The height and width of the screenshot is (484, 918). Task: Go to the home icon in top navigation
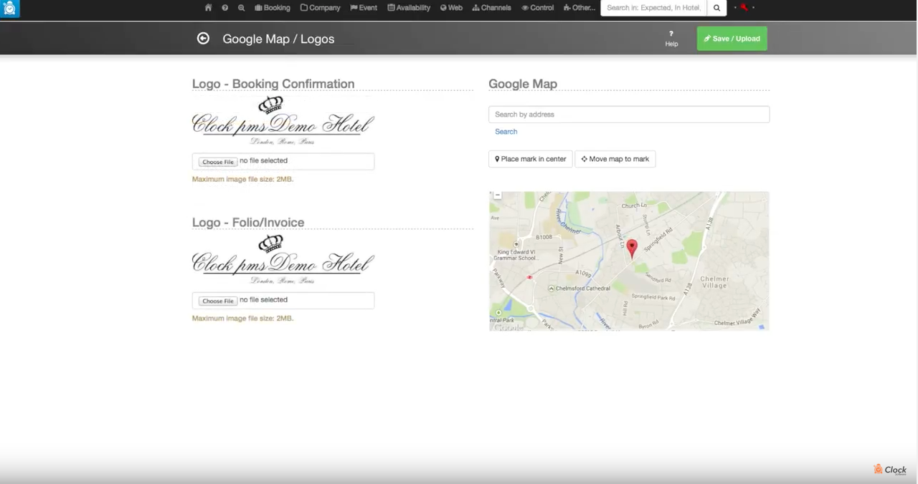(x=209, y=8)
